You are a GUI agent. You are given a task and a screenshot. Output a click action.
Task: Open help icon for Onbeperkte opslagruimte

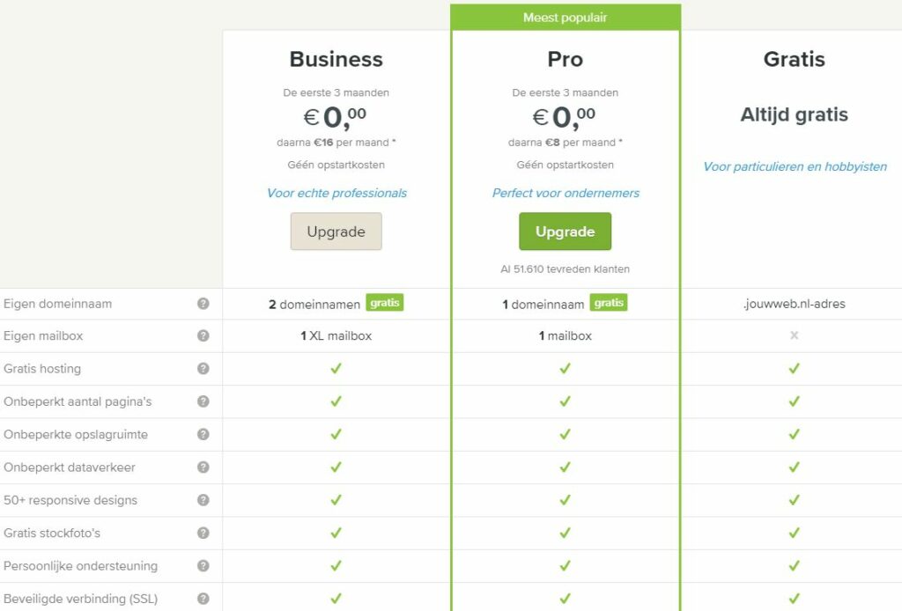pos(203,434)
